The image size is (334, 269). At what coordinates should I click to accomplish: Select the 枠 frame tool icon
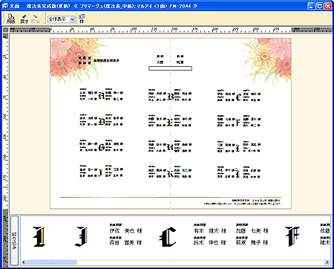[x=82, y=19]
